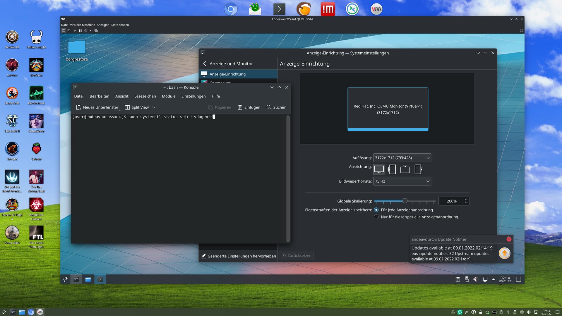Go back via Anzeige und Monitor
Image resolution: width=562 pixels, height=316 pixels.
(x=205, y=63)
